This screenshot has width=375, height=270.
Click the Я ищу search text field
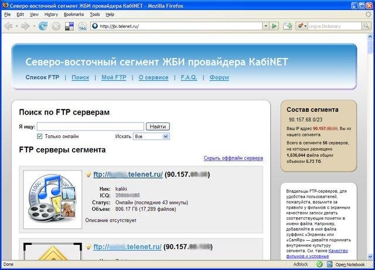90,127
